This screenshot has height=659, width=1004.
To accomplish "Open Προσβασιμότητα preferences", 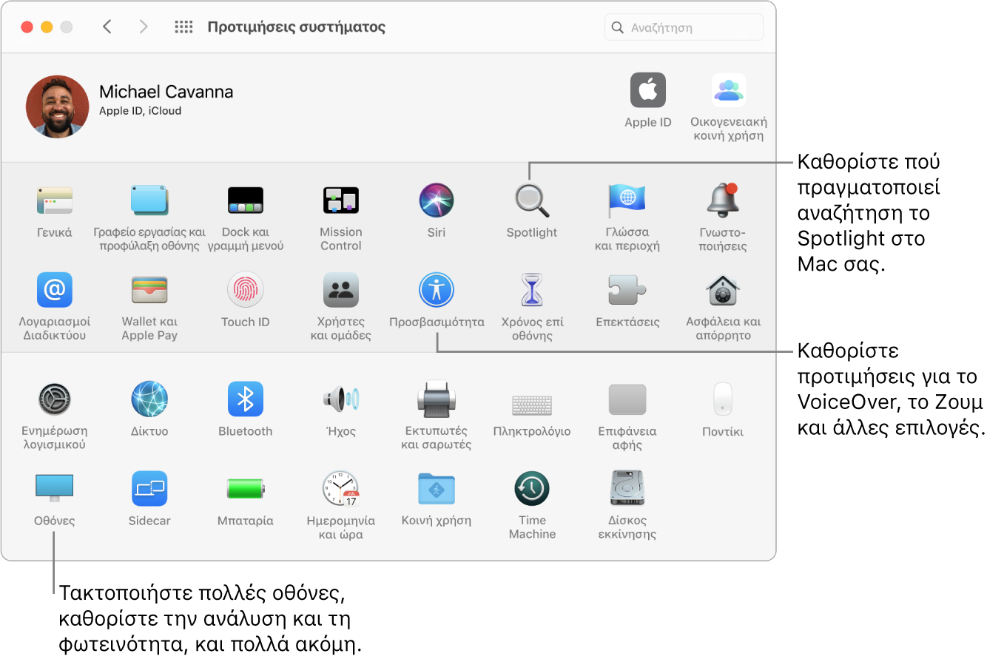I will 437,290.
